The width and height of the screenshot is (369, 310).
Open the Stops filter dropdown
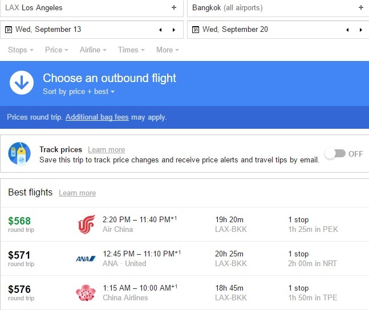[21, 50]
